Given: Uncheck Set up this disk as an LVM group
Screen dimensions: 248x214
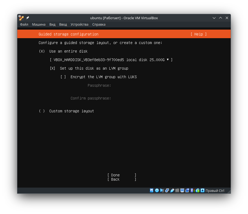Looking at the screenshot, I should (53, 68).
